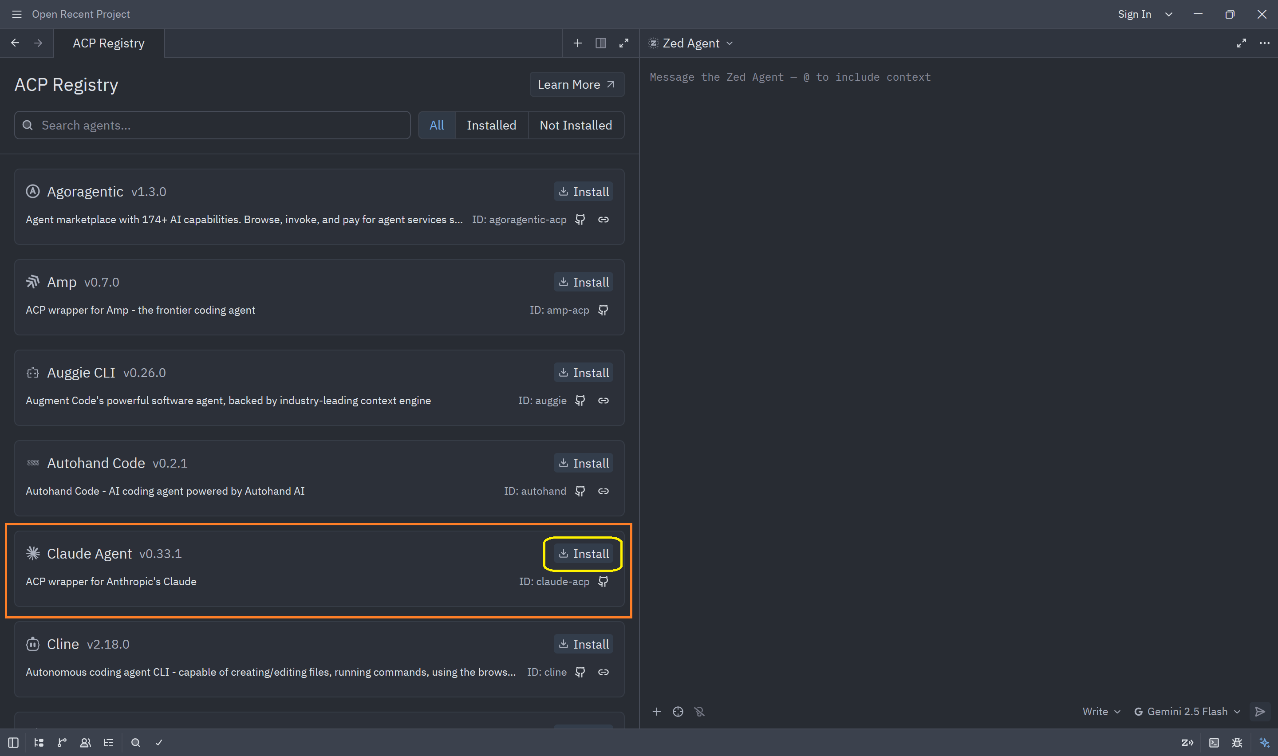Go back with the left arrow
The height and width of the screenshot is (756, 1278).
[x=15, y=43]
